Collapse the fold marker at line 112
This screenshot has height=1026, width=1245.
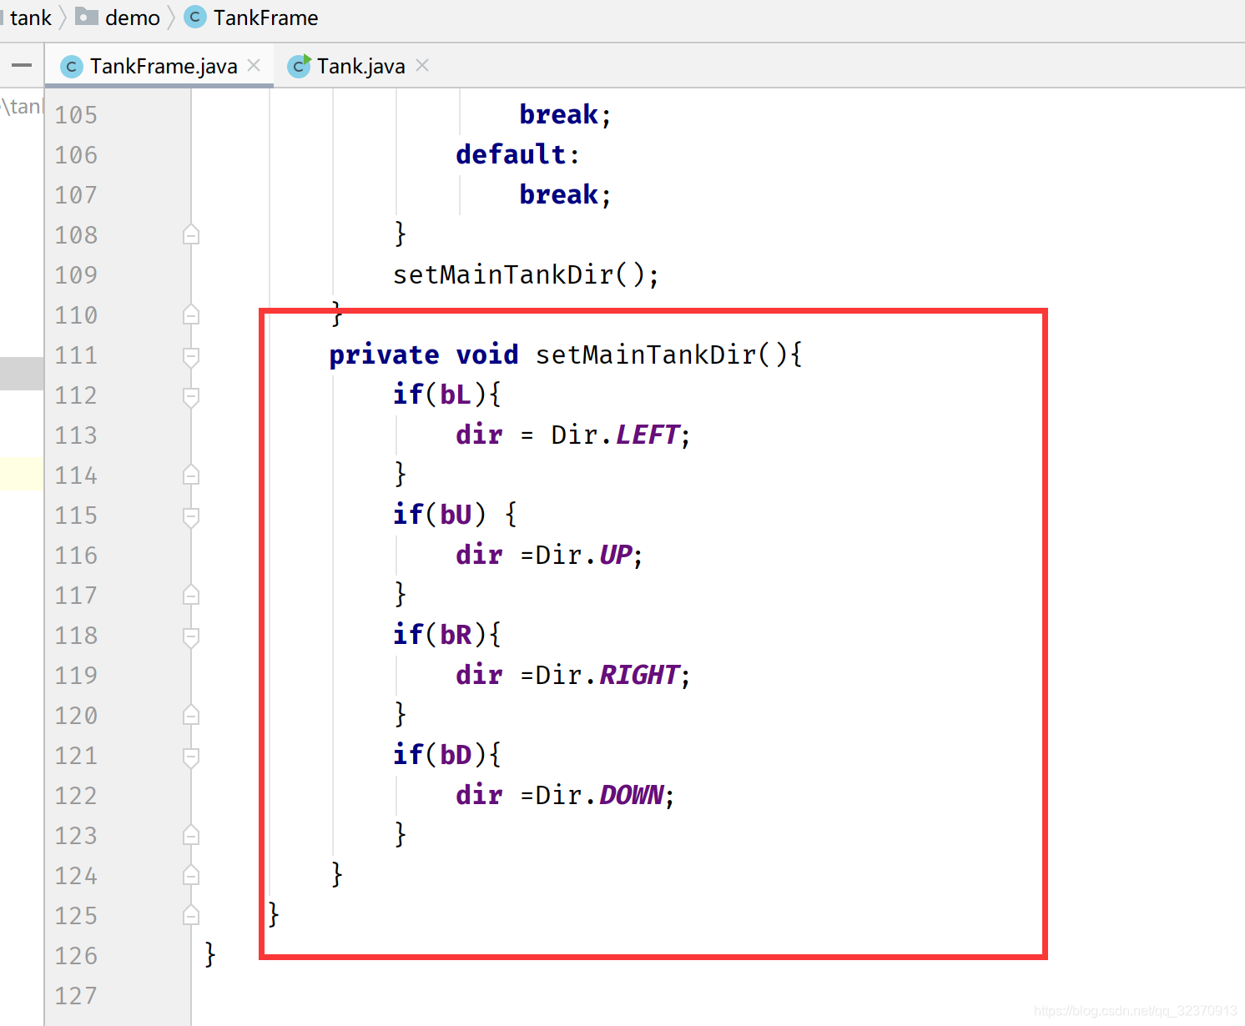click(191, 397)
